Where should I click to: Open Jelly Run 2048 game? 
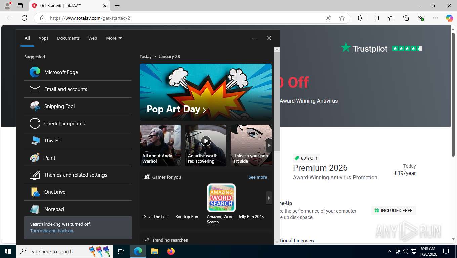coord(251,216)
